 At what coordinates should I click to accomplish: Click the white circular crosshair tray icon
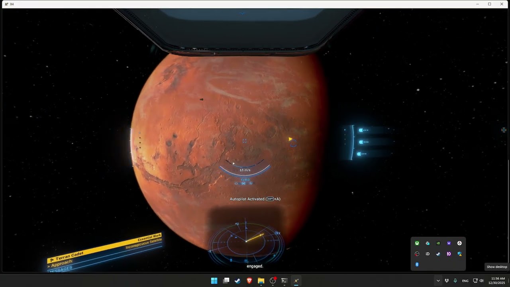[459, 243]
